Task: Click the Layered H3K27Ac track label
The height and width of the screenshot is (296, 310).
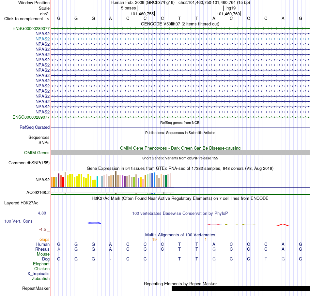Action: click(x=21, y=203)
